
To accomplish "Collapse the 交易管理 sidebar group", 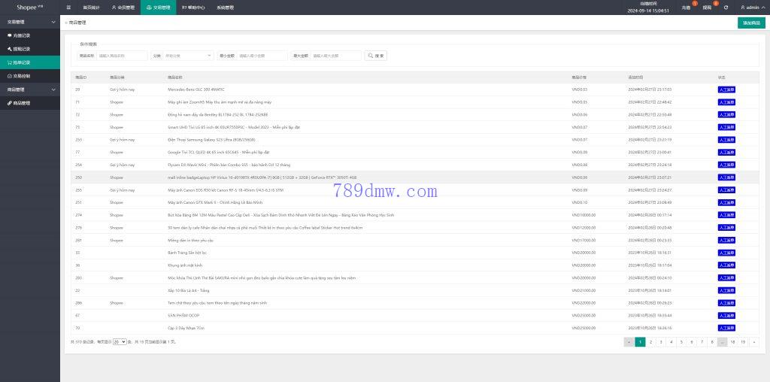I will click(x=29, y=22).
